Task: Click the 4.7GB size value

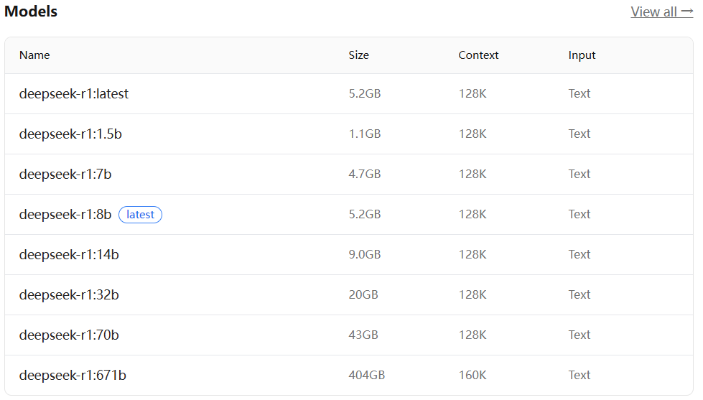Action: [365, 174]
